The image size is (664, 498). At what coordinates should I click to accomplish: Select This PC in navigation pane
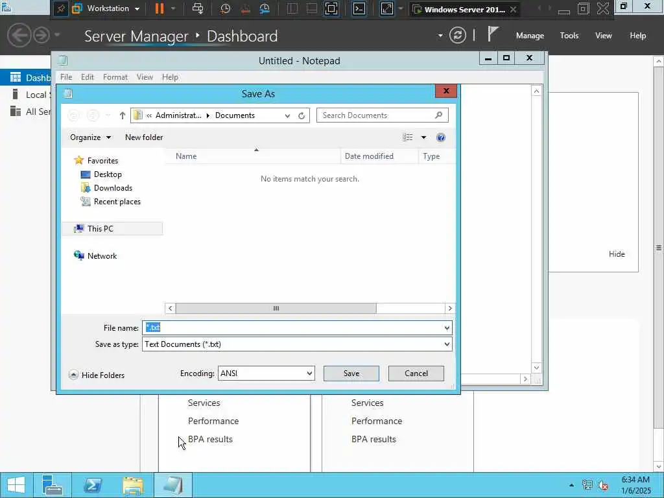click(x=112, y=229)
